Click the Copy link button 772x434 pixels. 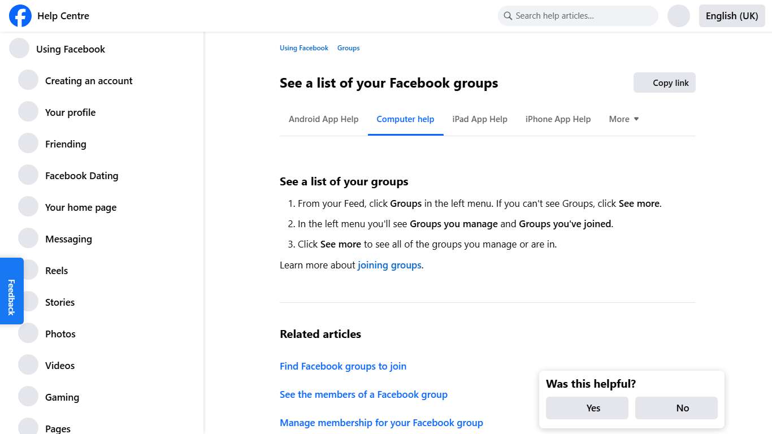(665, 83)
